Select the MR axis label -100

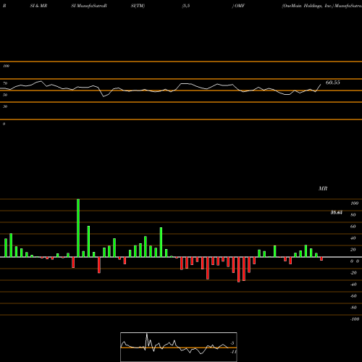click(355, 319)
